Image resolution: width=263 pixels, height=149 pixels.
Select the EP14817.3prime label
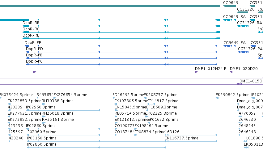pos(163,101)
